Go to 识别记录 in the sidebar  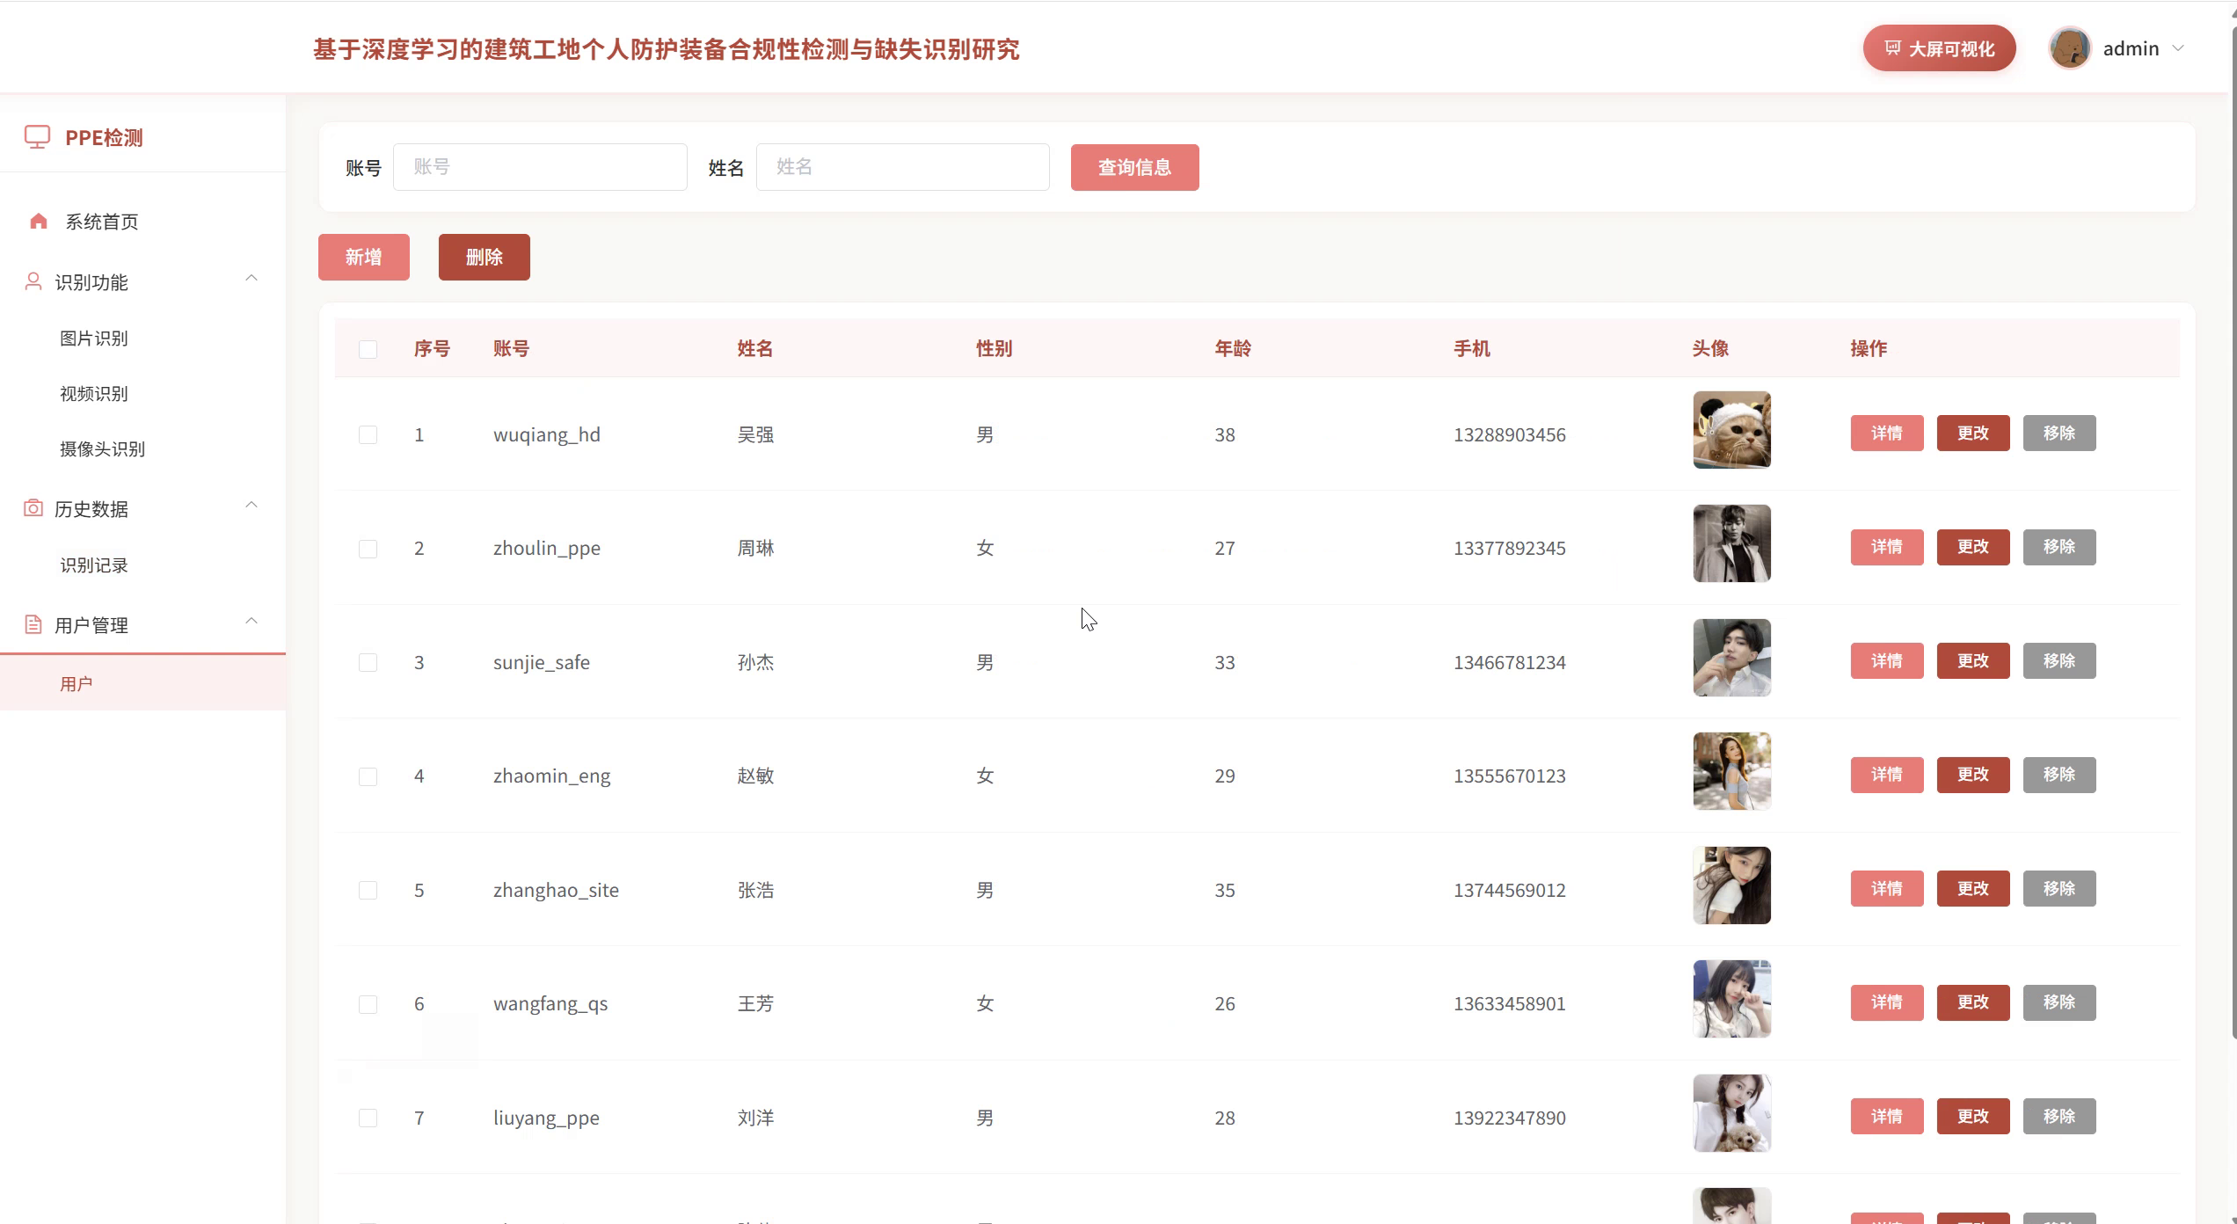click(94, 565)
